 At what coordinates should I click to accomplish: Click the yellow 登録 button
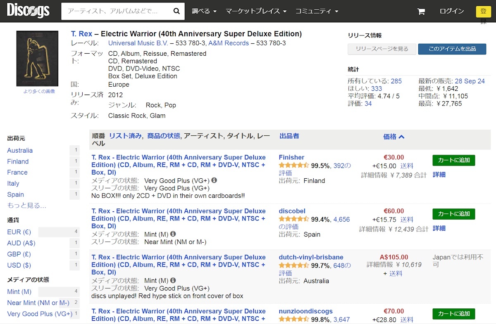483,12
